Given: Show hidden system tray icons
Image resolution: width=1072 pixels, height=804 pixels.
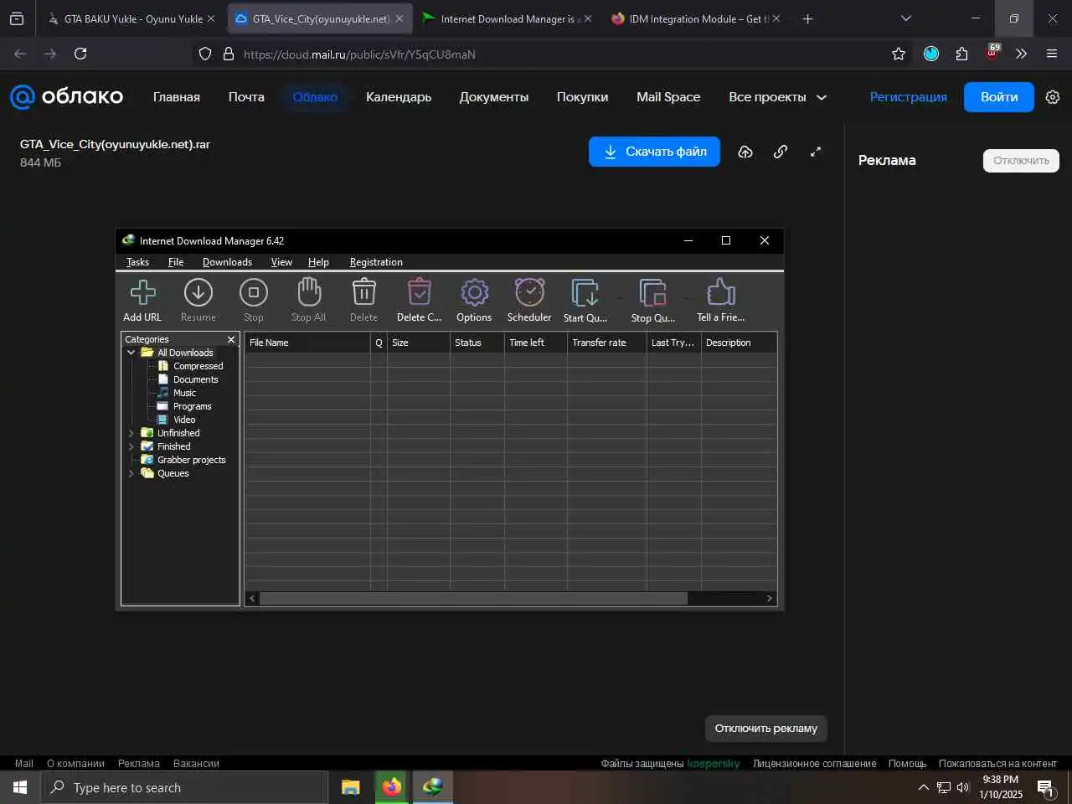Looking at the screenshot, I should (923, 787).
